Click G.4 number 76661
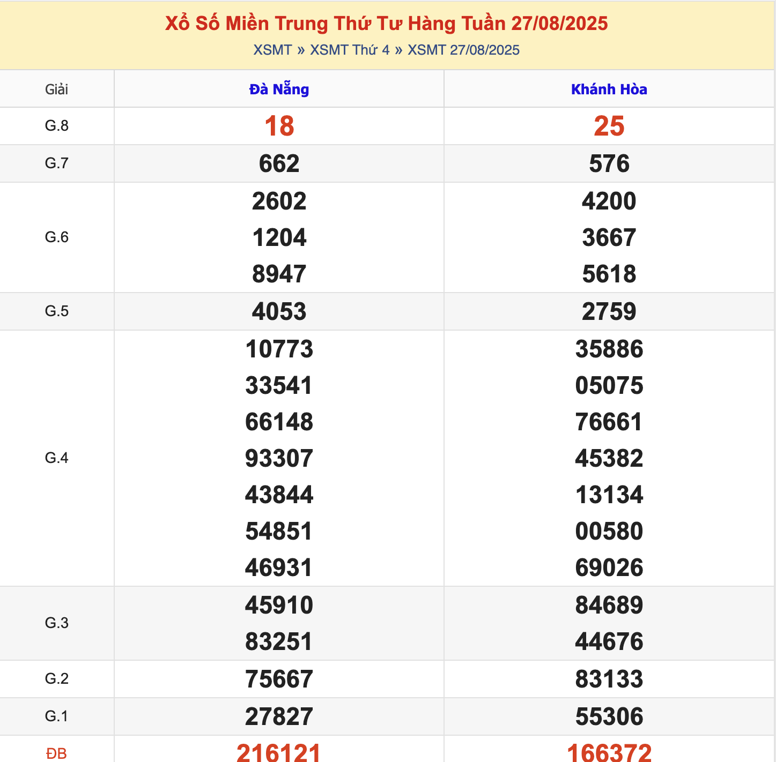776x762 pixels. 609,422
